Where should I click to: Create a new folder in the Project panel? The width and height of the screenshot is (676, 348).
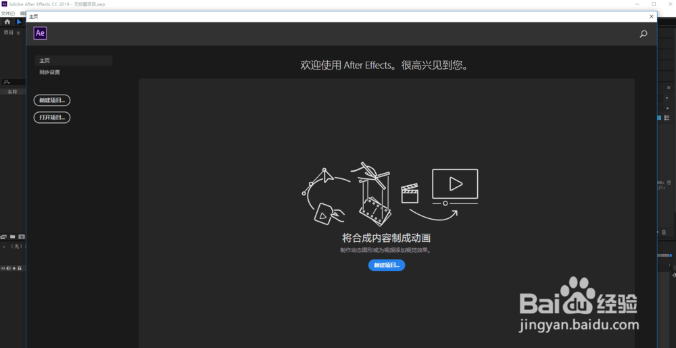click(x=12, y=237)
